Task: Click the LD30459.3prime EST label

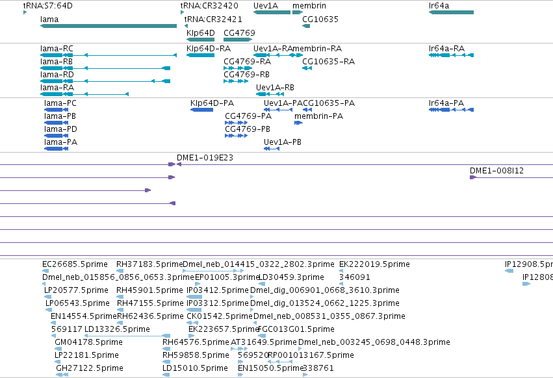Action: pos(291,277)
